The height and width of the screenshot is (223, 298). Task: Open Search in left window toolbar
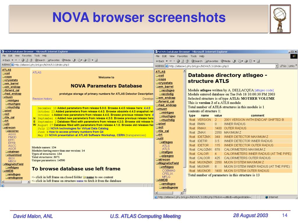[40, 60]
